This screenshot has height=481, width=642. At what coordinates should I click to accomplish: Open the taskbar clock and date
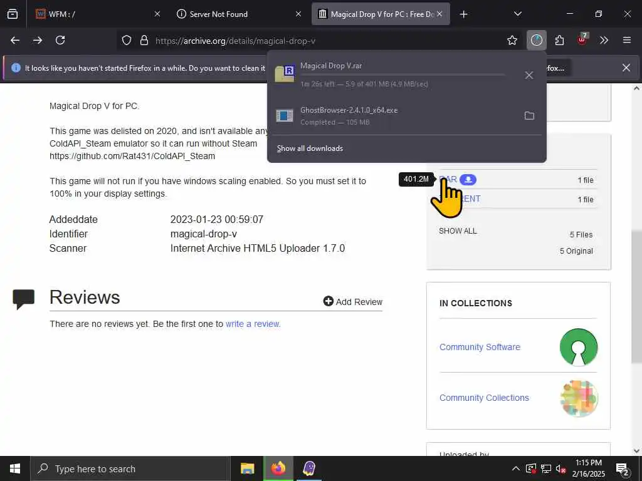tap(588, 468)
